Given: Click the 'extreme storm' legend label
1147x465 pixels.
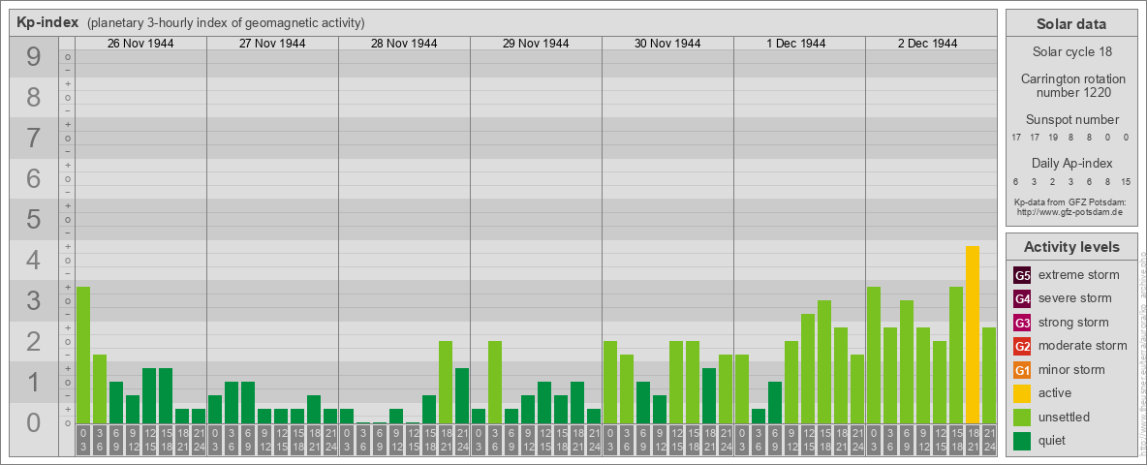Looking at the screenshot, I should pos(1079,275).
